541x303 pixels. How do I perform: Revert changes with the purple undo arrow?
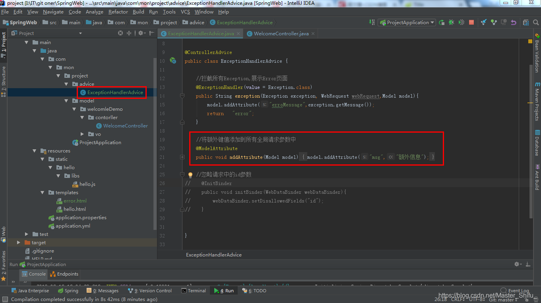(514, 23)
